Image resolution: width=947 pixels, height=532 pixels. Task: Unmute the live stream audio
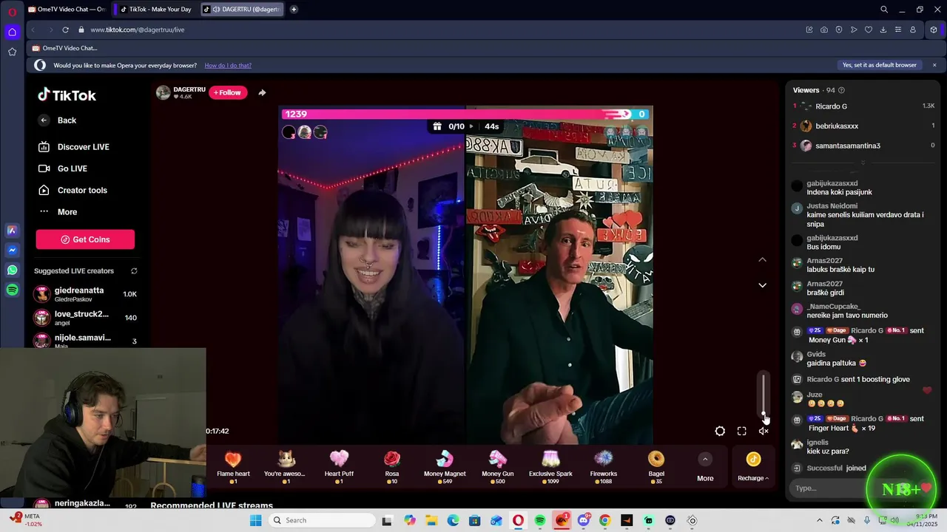point(764,432)
